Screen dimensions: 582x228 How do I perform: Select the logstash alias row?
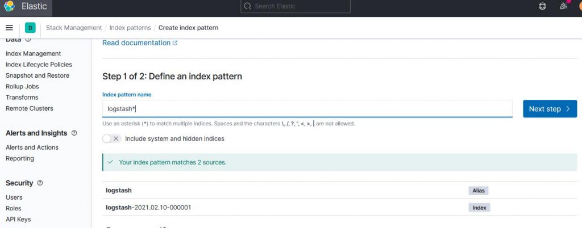(340, 191)
